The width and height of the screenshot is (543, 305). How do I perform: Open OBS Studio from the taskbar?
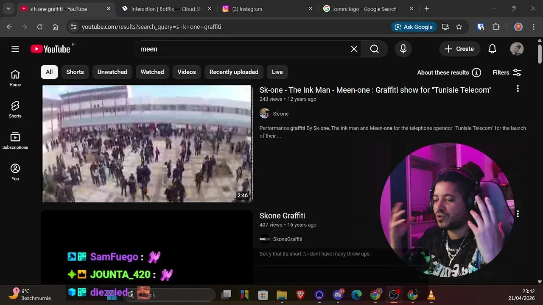[x=394, y=295]
